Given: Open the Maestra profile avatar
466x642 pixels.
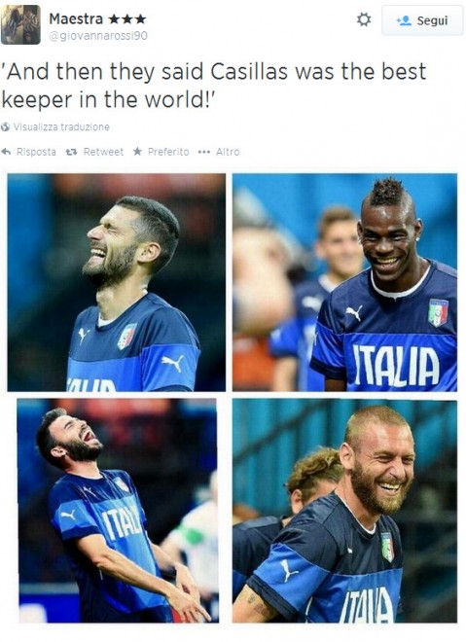Looking at the screenshot, I should pyautogui.click(x=20, y=24).
